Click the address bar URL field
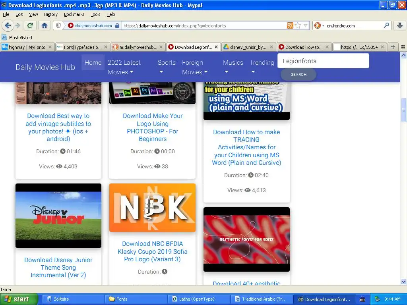This screenshot has width=407, height=305. click(204, 26)
